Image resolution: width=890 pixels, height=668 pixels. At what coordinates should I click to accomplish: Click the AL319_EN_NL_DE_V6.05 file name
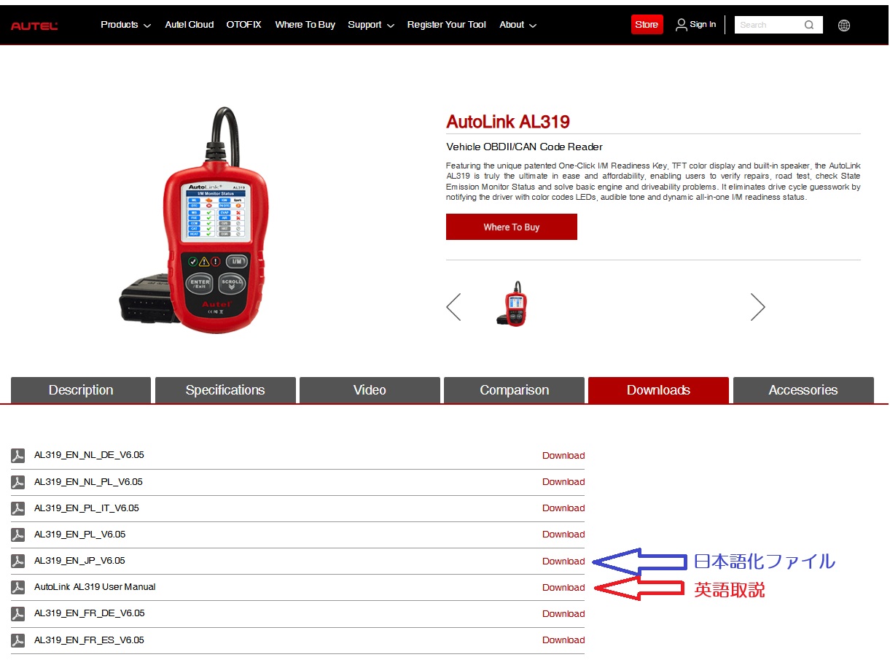89,455
